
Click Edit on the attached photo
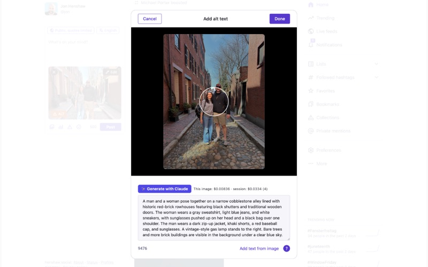click(x=111, y=72)
